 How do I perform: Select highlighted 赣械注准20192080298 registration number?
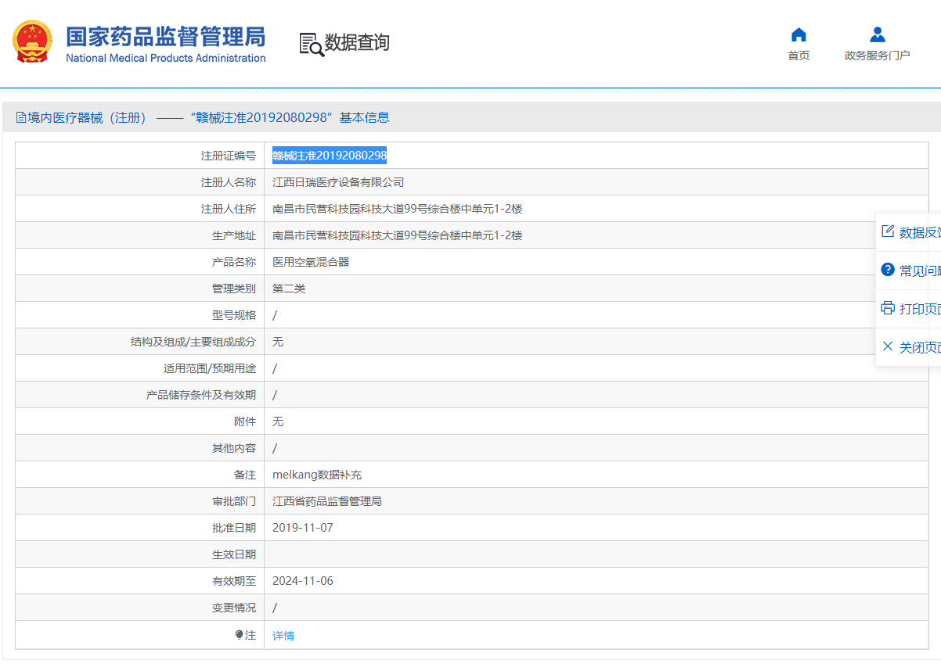click(x=330, y=156)
